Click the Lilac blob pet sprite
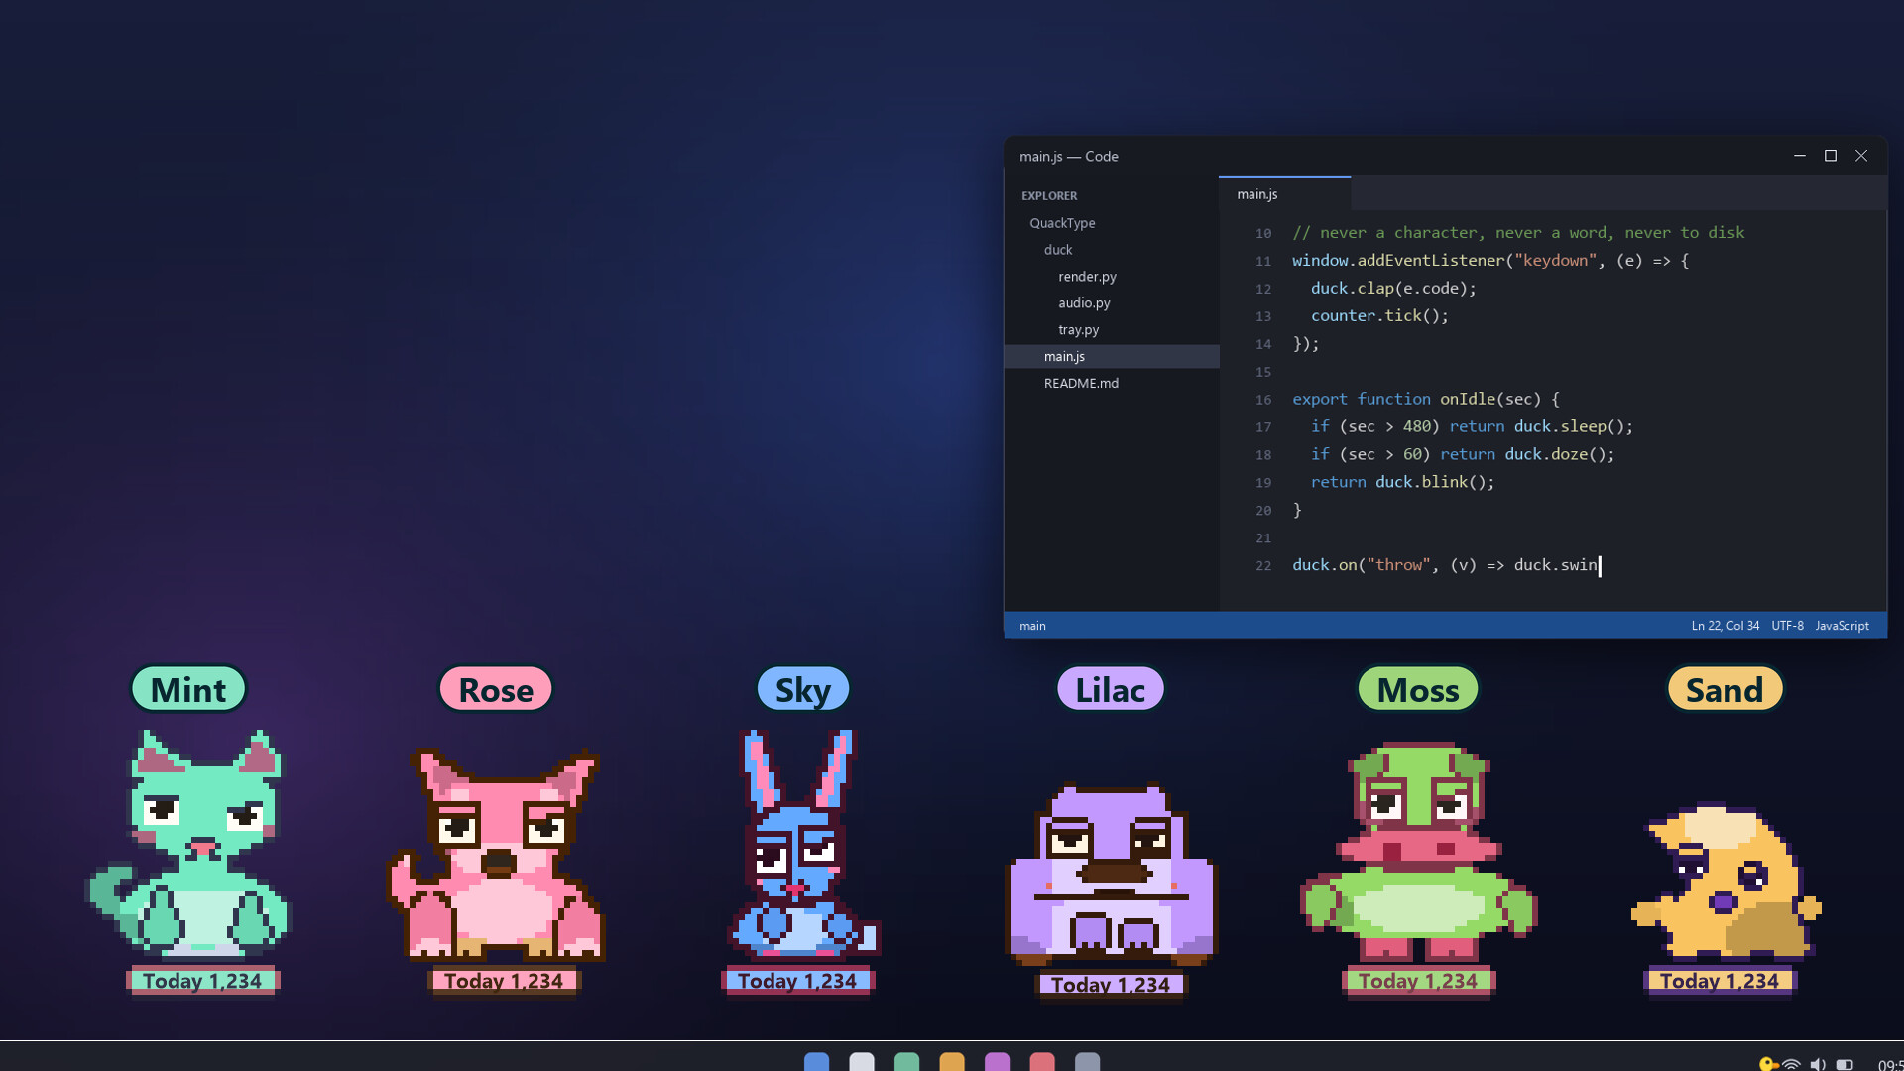The height and width of the screenshot is (1071, 1904). 1111,875
